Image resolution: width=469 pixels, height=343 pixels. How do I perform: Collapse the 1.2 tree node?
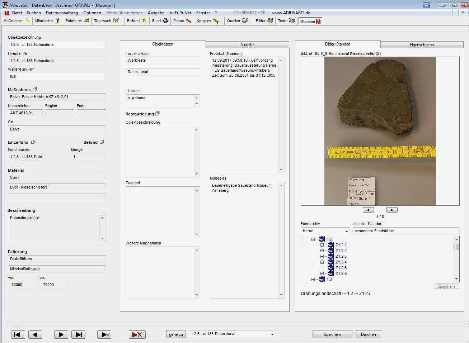click(x=313, y=239)
